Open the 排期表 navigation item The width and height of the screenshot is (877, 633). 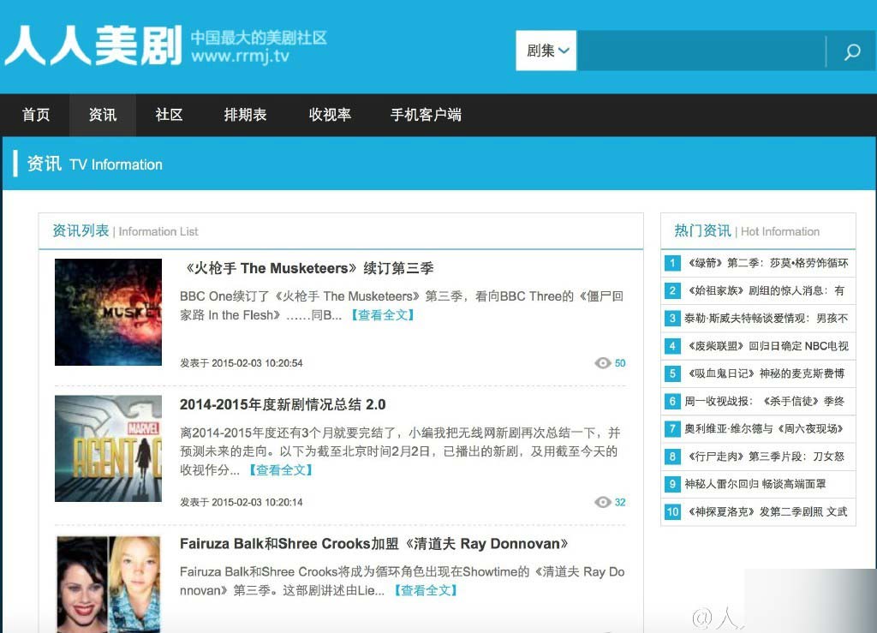[245, 115]
